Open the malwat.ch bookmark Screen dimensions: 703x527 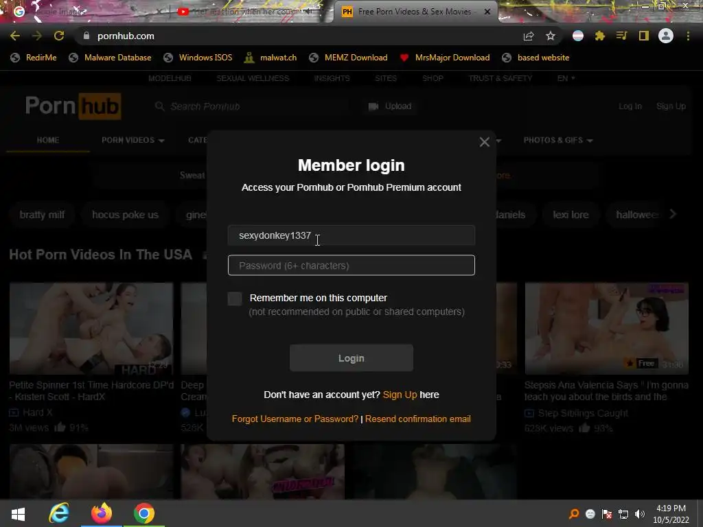pyautogui.click(x=270, y=58)
